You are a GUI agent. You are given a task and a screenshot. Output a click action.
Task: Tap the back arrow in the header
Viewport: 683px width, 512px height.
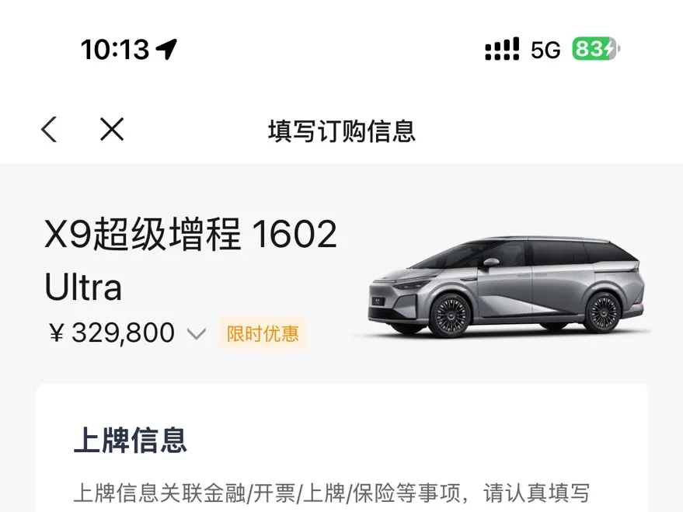[49, 129]
